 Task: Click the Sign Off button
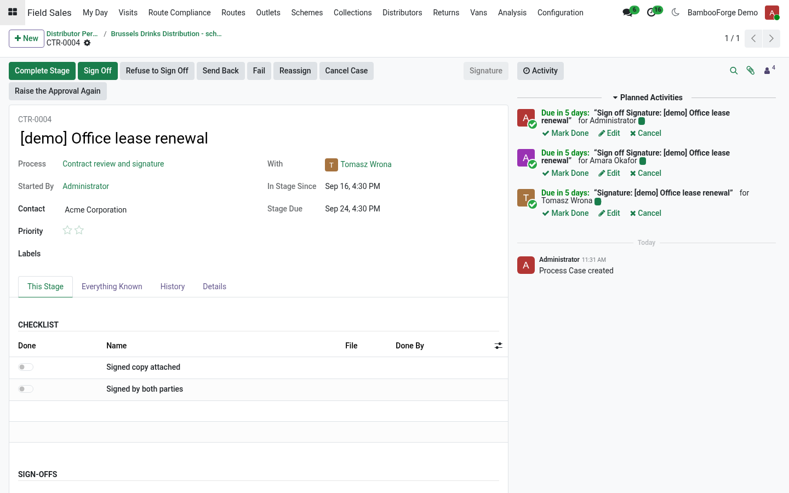[x=98, y=71]
